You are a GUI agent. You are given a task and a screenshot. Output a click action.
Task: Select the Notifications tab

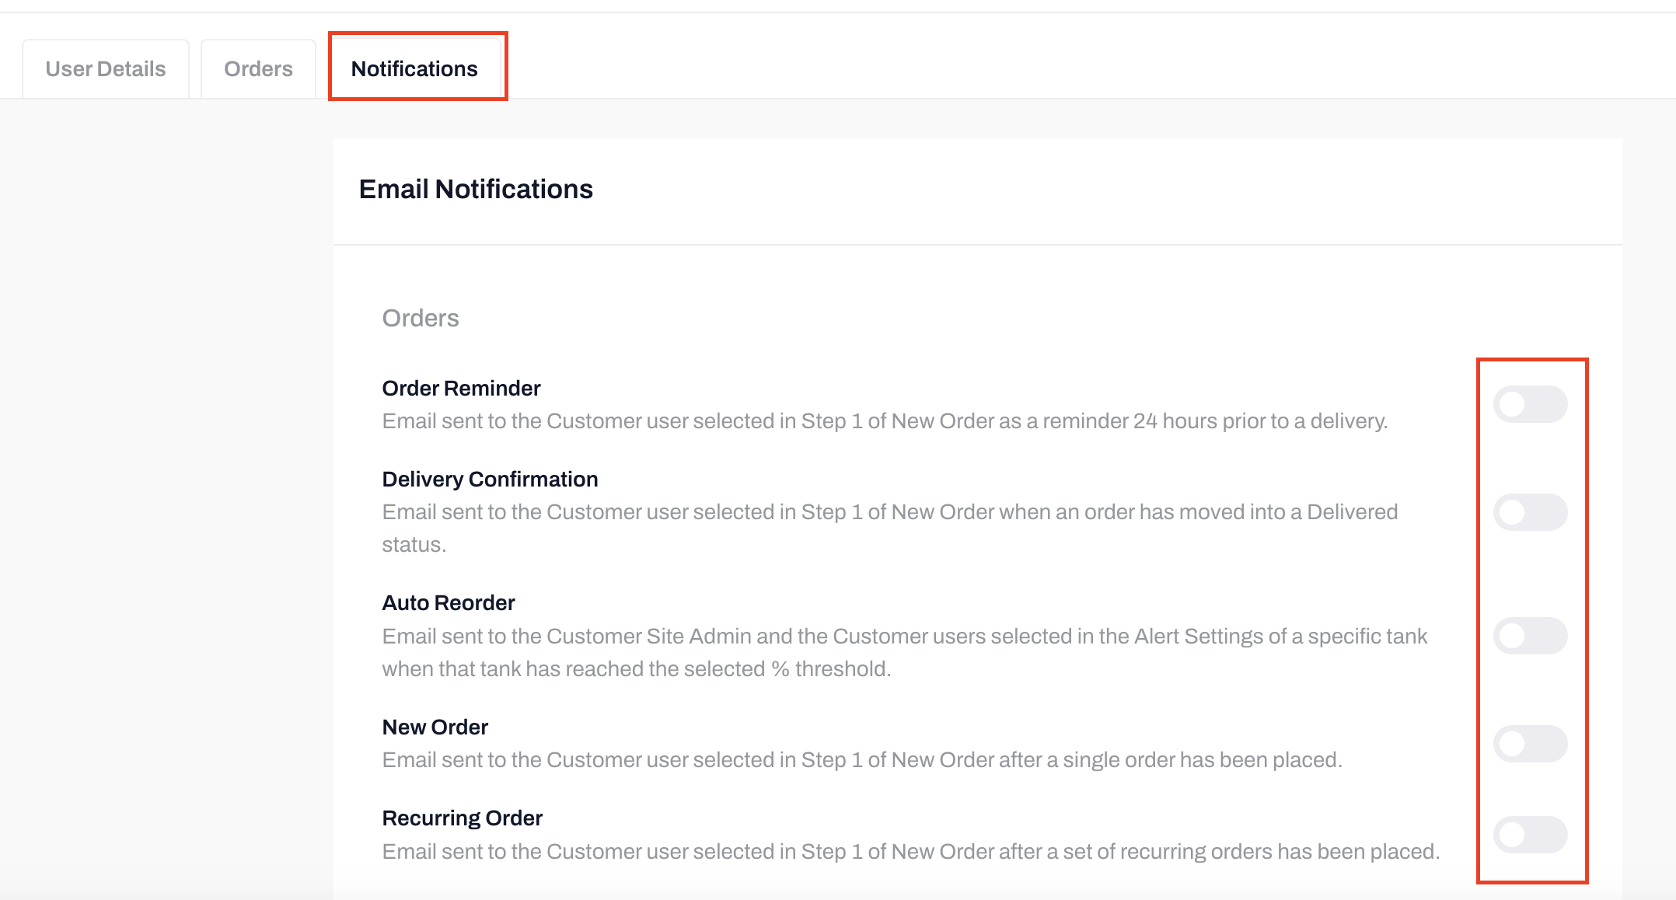[x=414, y=69]
